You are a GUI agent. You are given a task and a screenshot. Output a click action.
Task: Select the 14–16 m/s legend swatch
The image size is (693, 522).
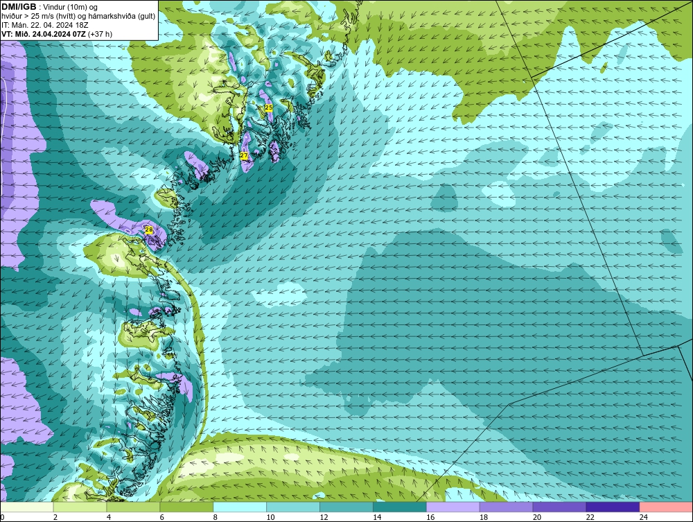point(400,507)
